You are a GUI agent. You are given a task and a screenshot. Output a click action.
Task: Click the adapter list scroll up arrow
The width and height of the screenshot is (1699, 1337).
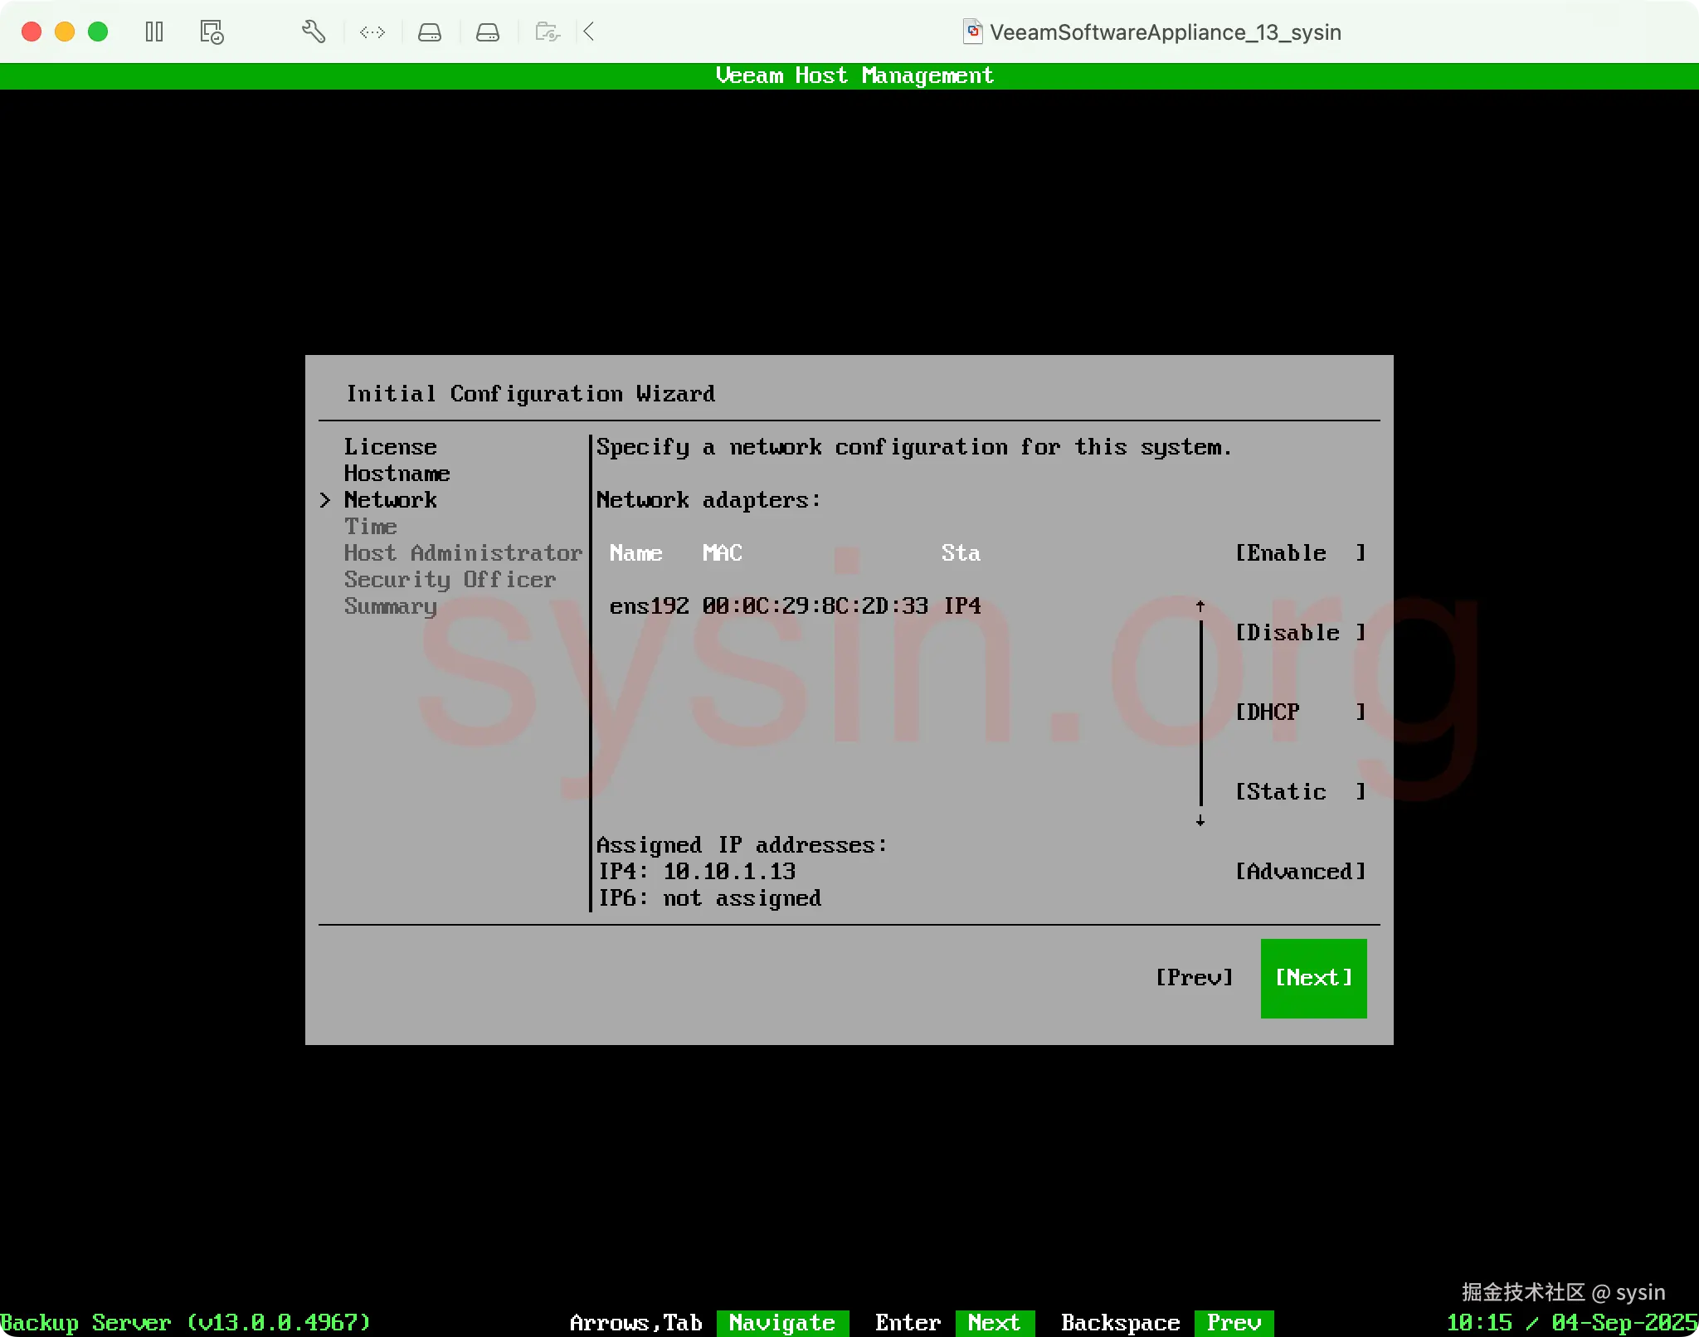(x=1200, y=606)
